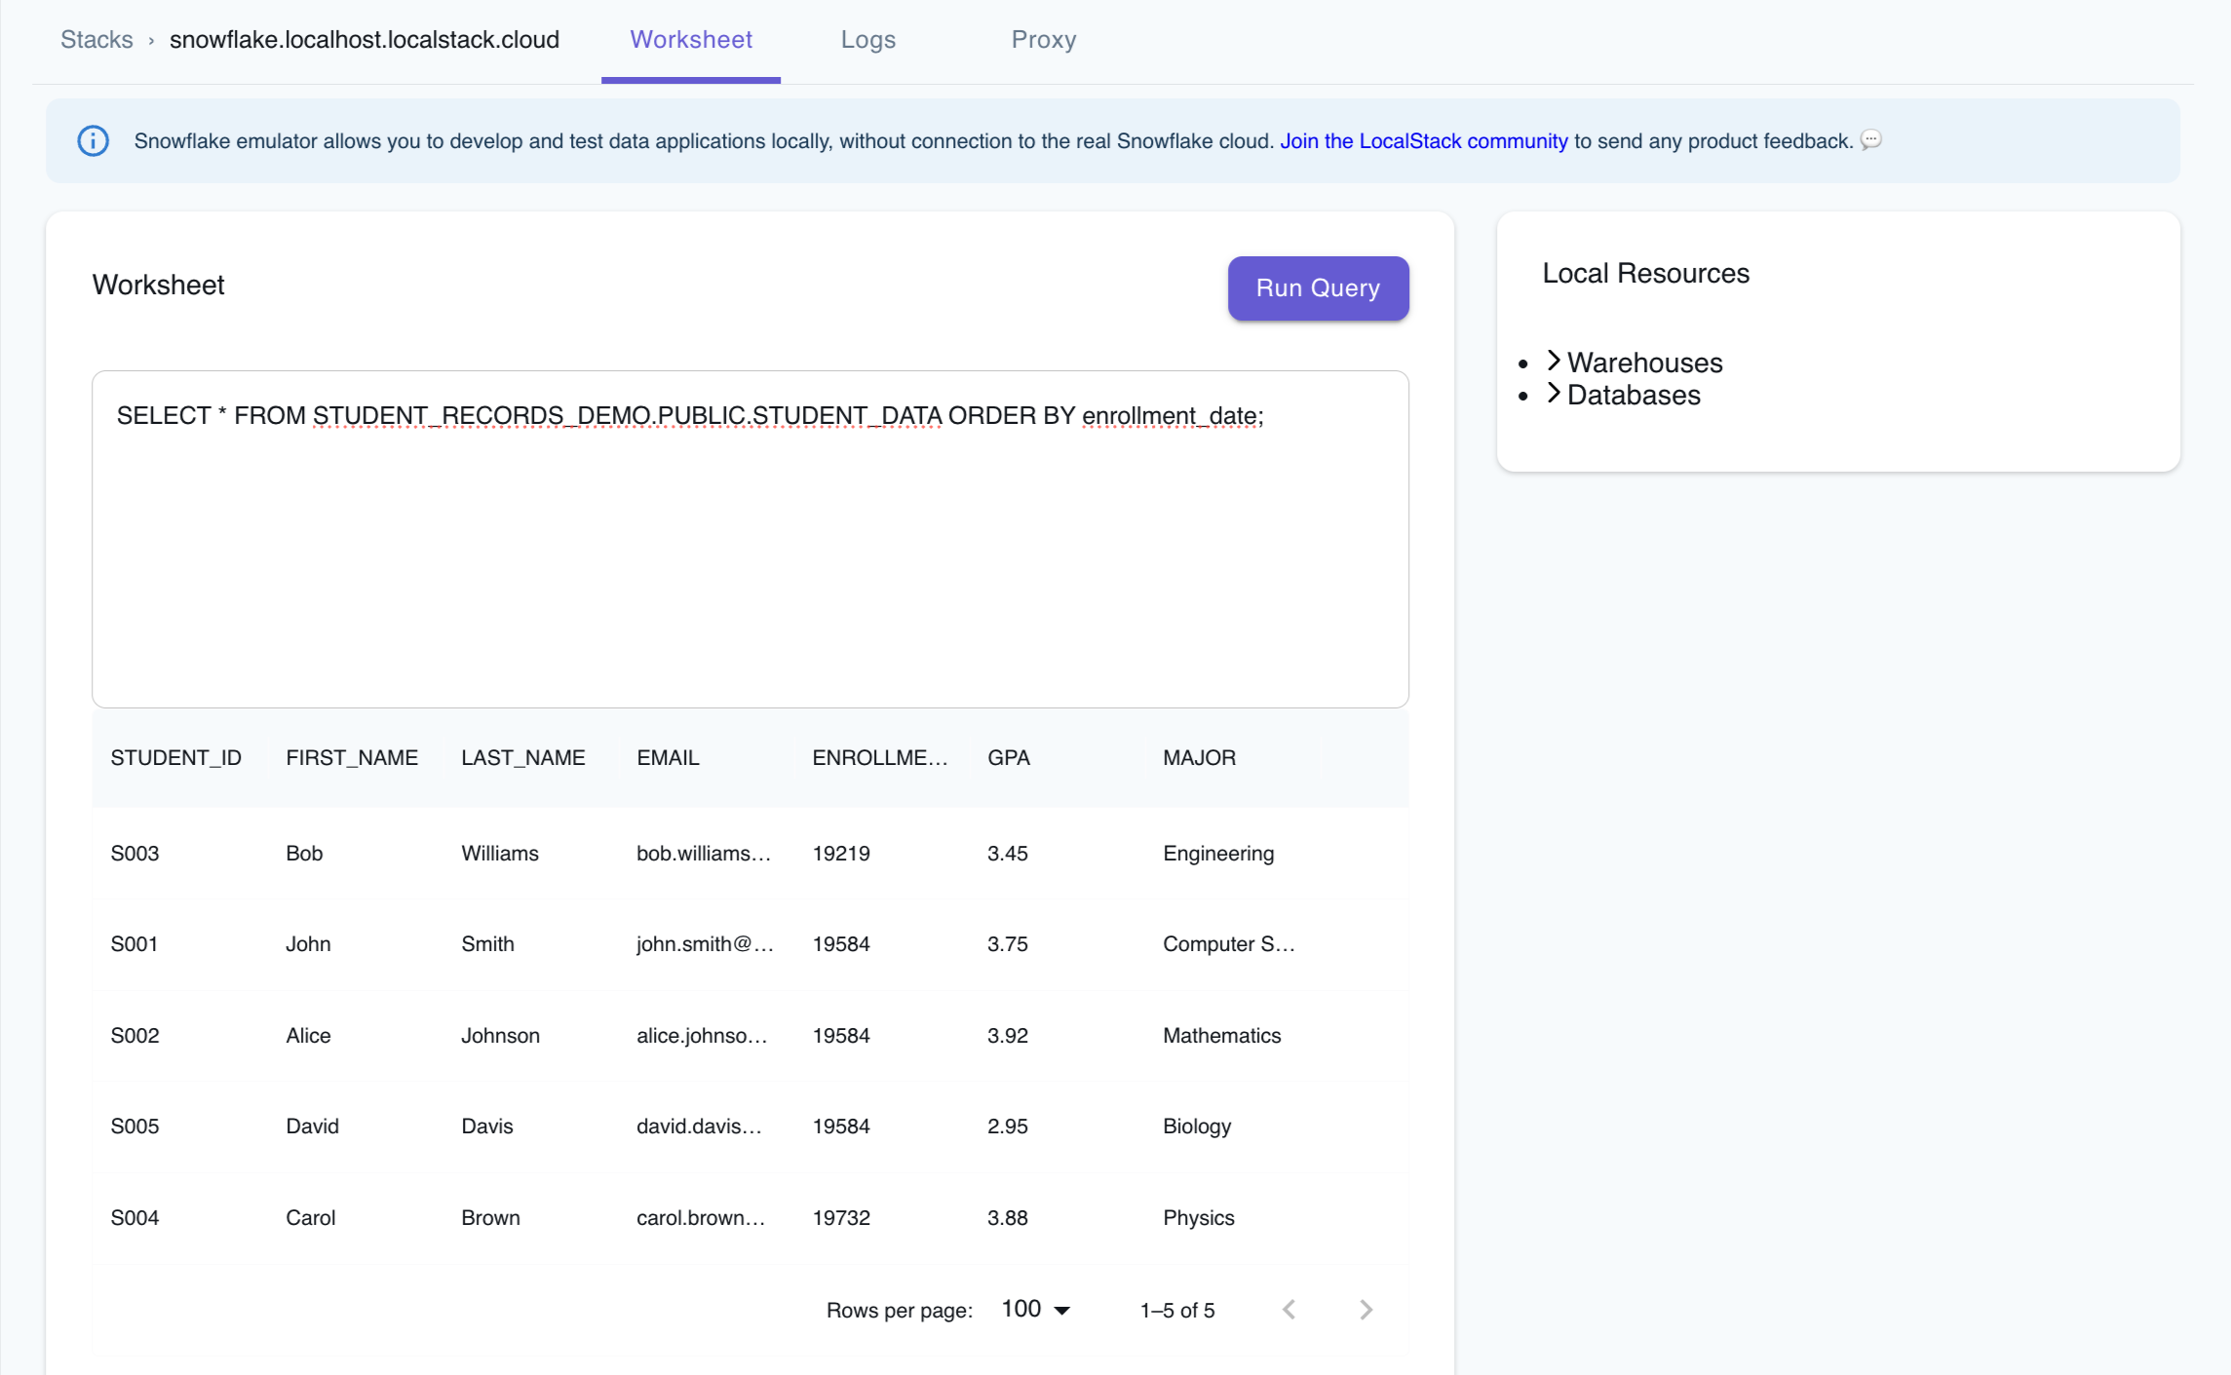Expand the Warehouses resource list
The width and height of the screenshot is (2231, 1375).
coord(1644,362)
